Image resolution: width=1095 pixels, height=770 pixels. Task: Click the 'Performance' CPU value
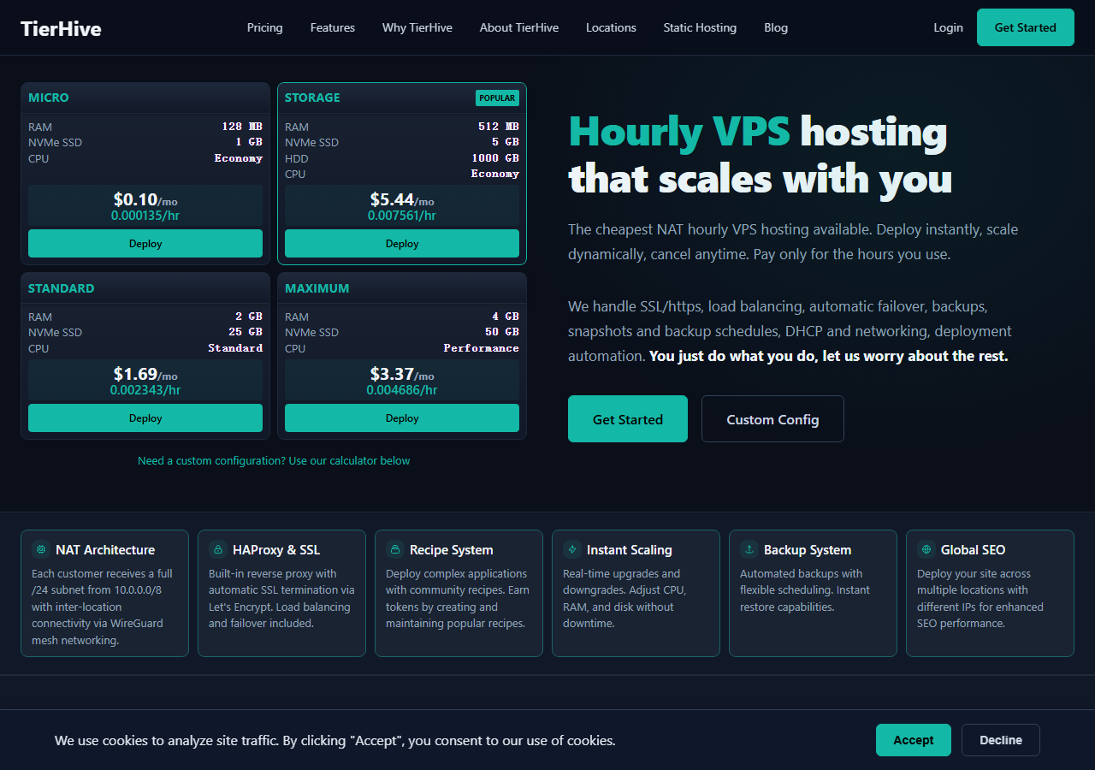[481, 348]
